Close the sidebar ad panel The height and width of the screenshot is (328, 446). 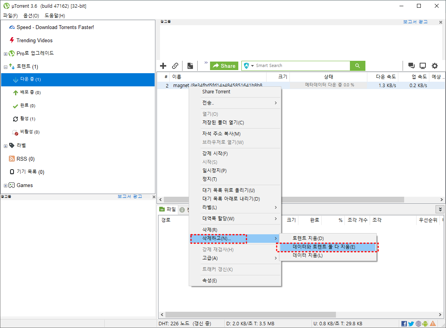coord(154,197)
